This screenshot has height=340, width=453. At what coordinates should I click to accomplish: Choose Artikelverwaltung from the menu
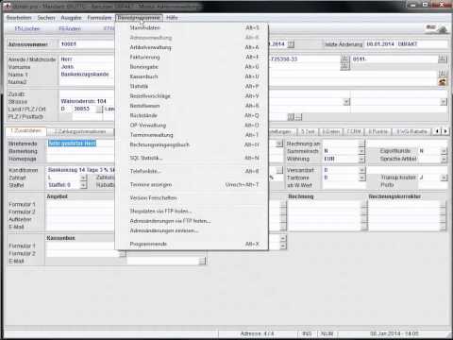pos(193,47)
